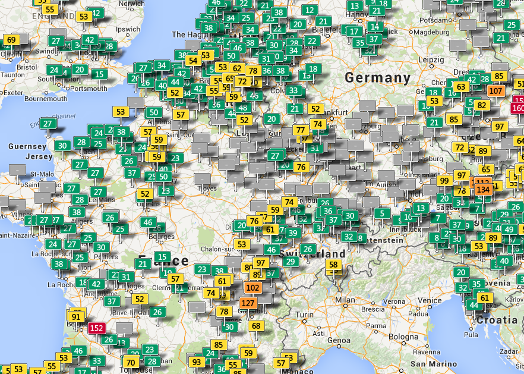
Task: Select the orange 127 air quality marker
Action: pyautogui.click(x=248, y=303)
